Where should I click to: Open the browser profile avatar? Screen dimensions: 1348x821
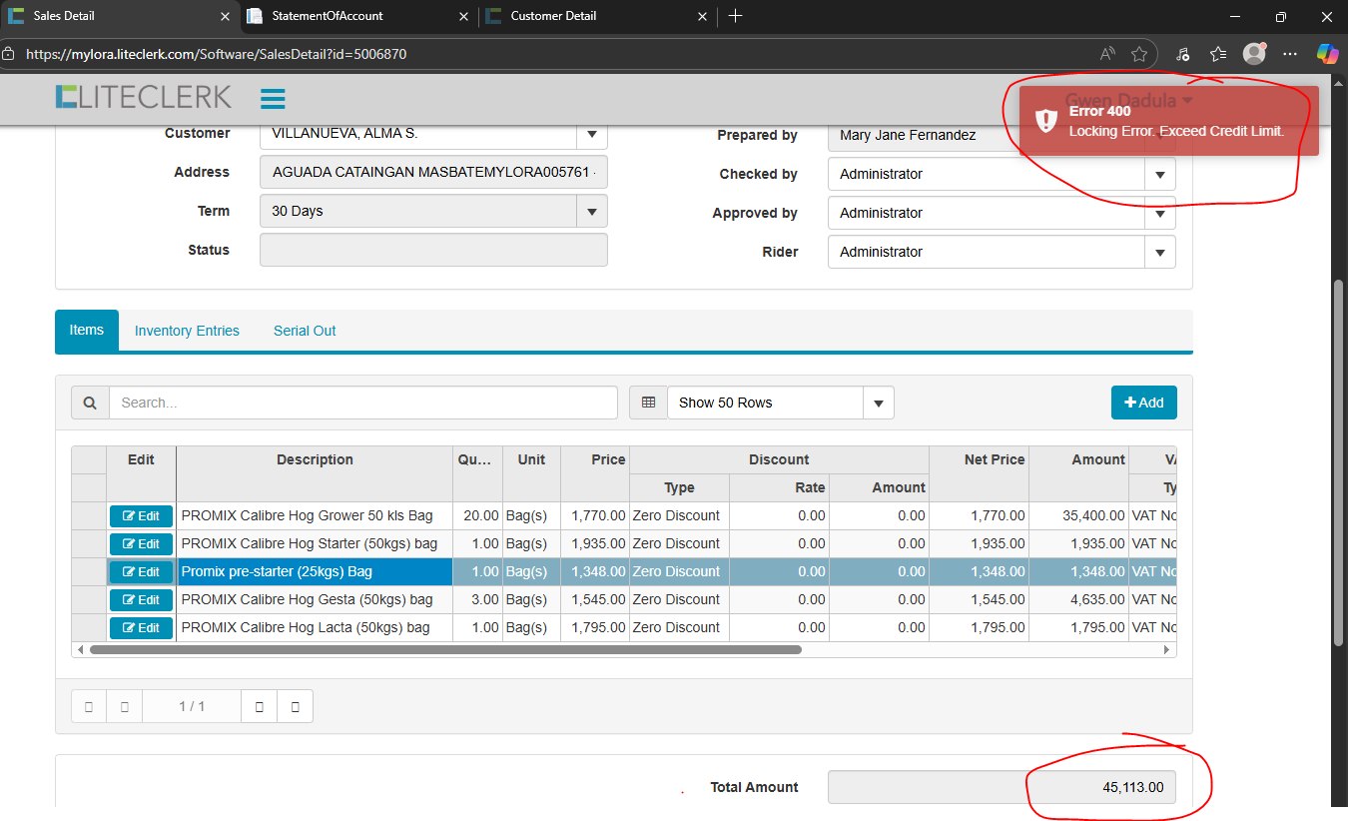[x=1254, y=54]
